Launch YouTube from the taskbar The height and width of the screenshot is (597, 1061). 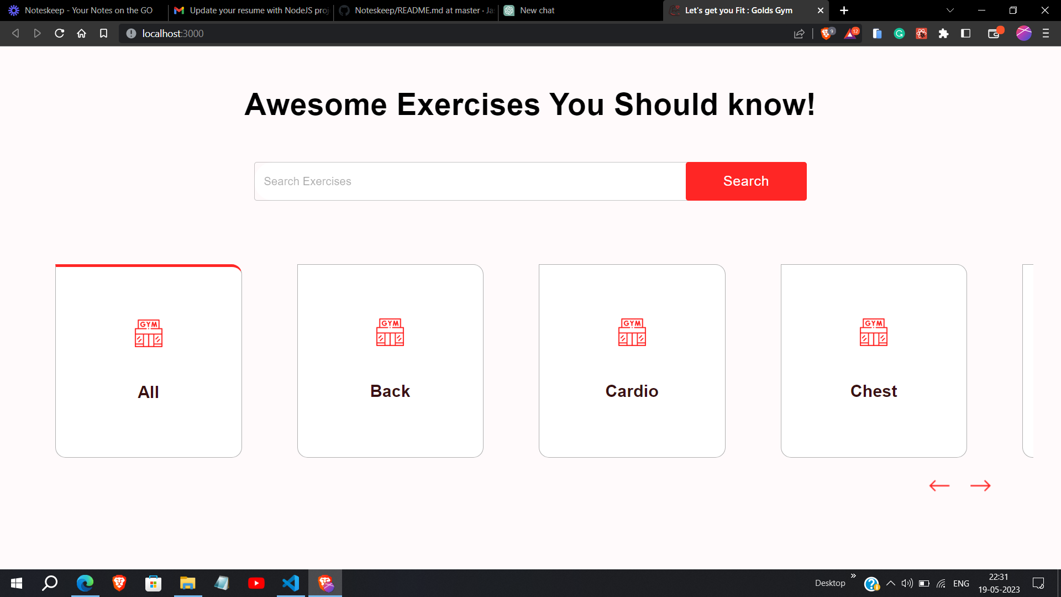pos(256,583)
